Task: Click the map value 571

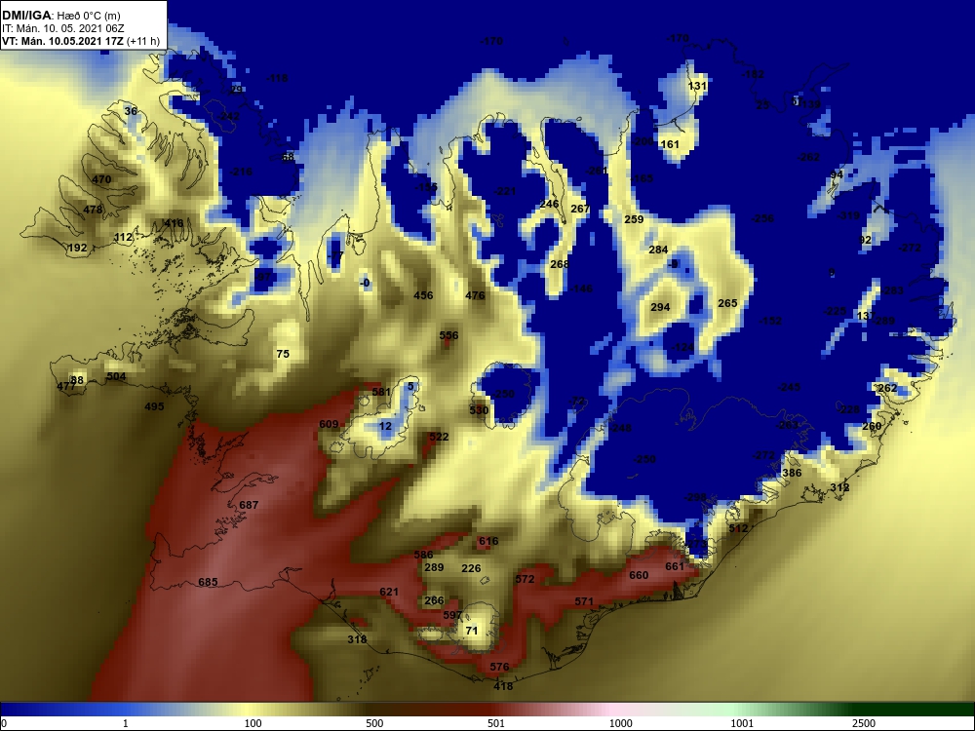Action: (x=584, y=601)
